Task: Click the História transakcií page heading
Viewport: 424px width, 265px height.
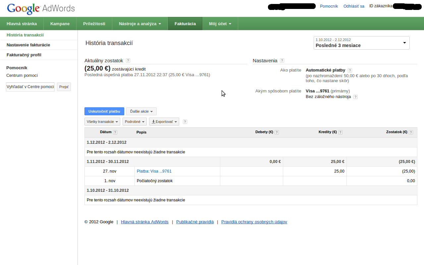Action: (x=109, y=43)
